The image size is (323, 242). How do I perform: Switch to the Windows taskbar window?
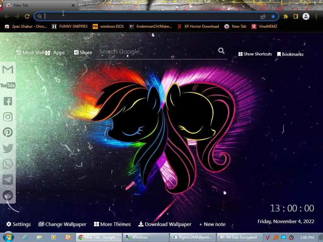[x=146, y=237]
